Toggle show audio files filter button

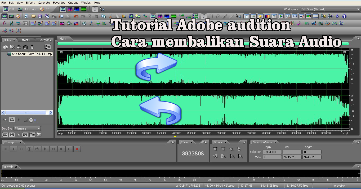click(5, 135)
